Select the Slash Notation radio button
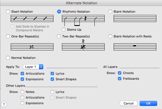Screen dimensions: 162x109 [8, 12]
